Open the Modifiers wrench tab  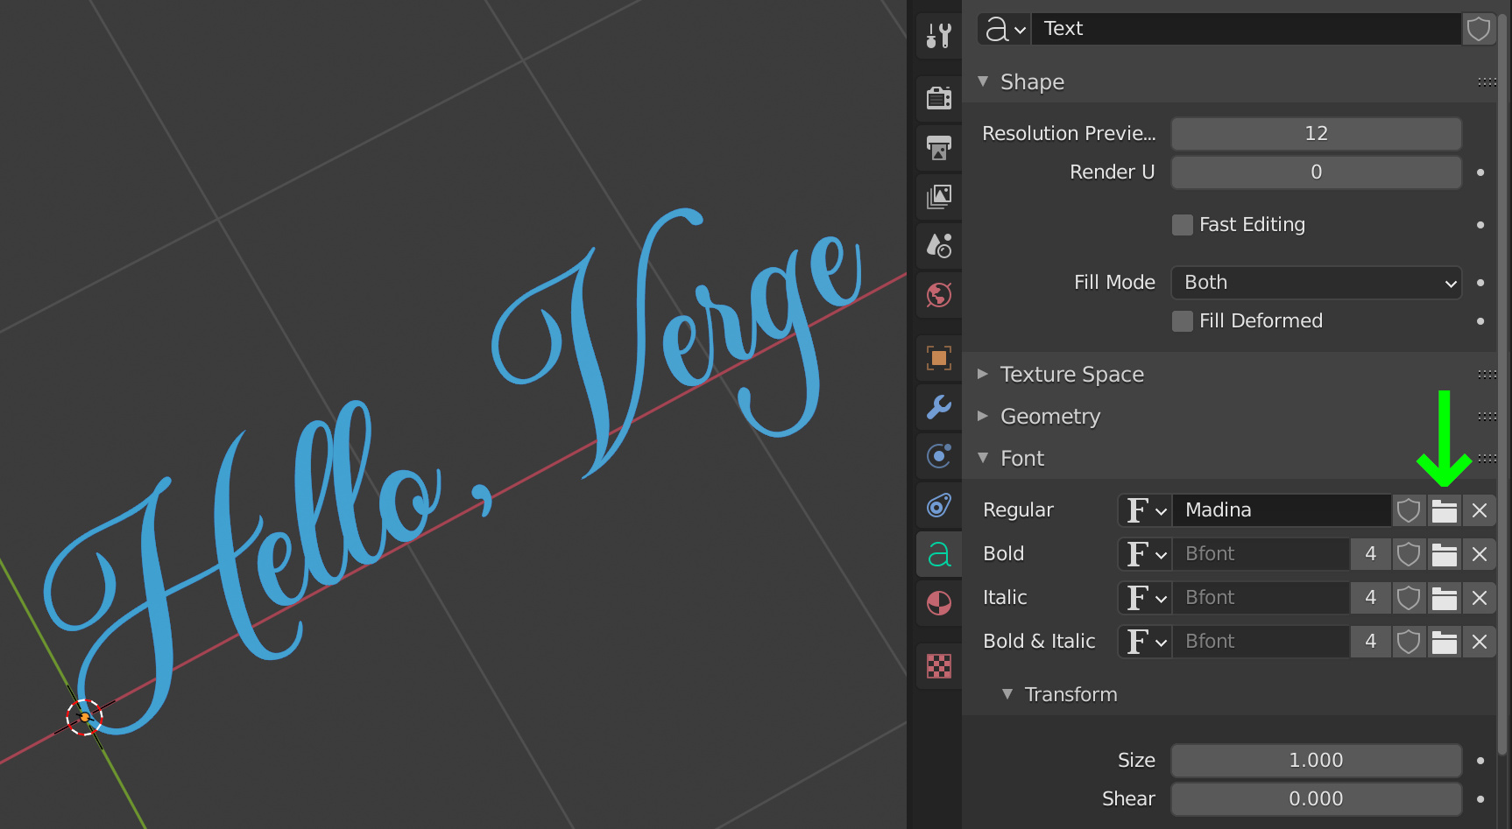(x=939, y=406)
